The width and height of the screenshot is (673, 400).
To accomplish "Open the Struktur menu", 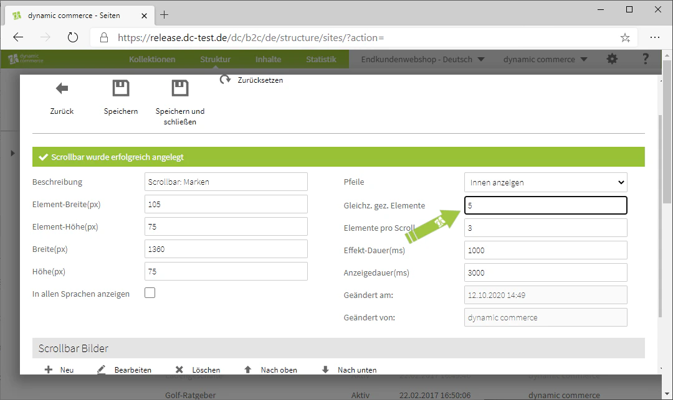I will pos(215,59).
